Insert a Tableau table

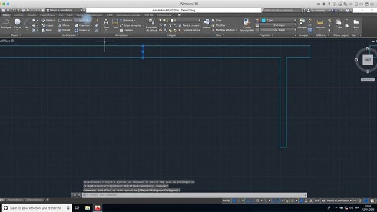[x=127, y=30]
